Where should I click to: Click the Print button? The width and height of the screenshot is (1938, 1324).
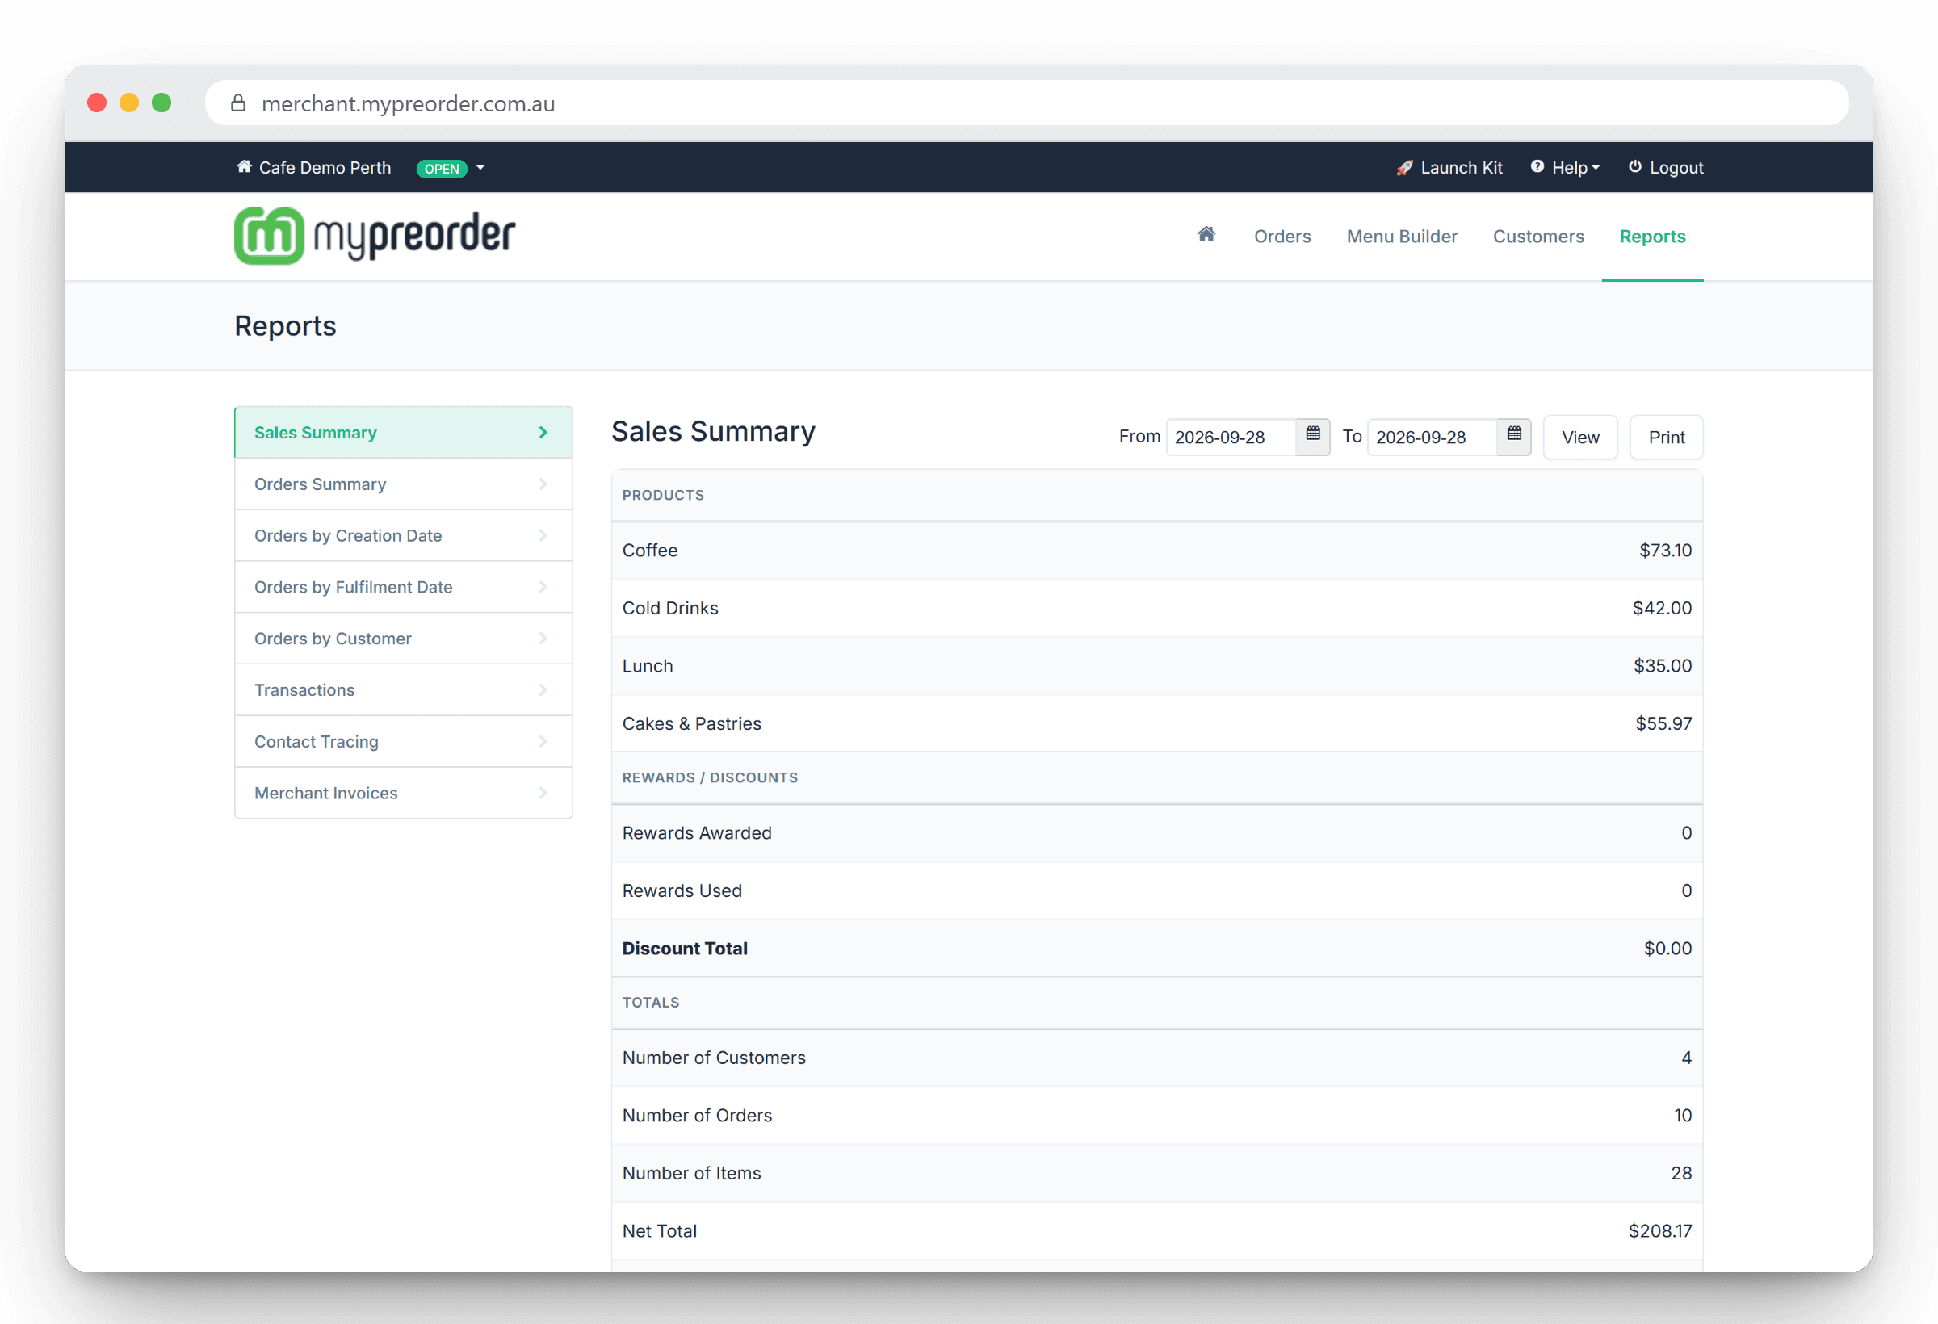[1666, 437]
